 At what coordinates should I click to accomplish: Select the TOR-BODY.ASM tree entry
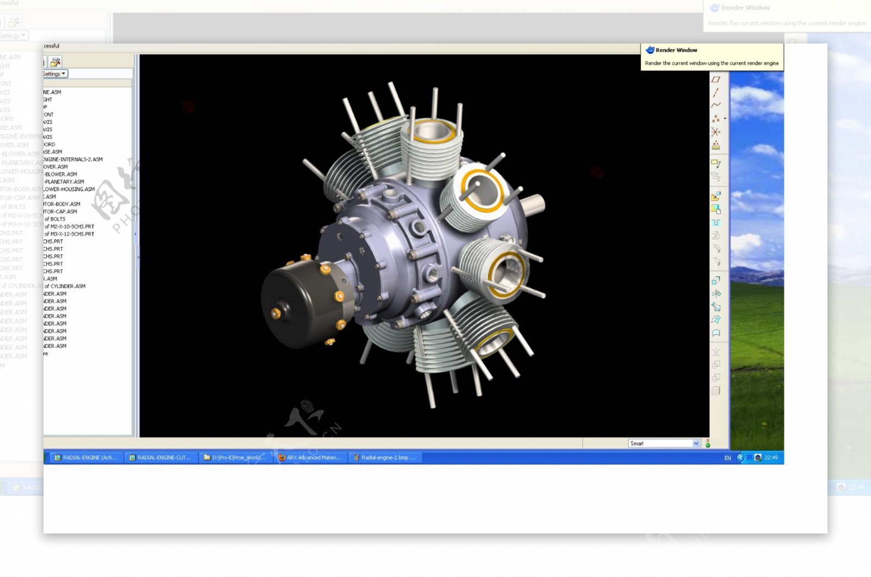click(62, 204)
